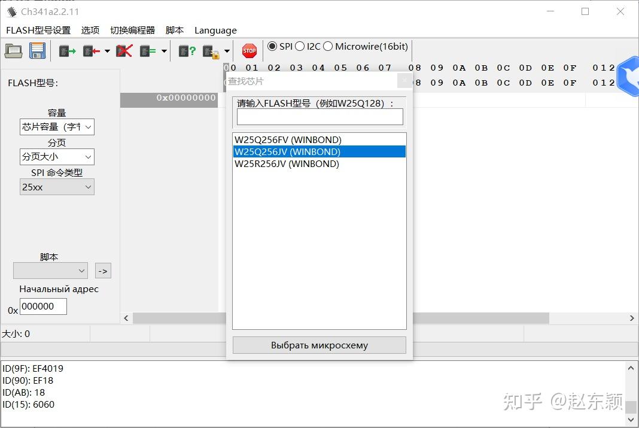This screenshot has height=428, width=639.
Task: Select the I2C radio button
Action: click(300, 47)
